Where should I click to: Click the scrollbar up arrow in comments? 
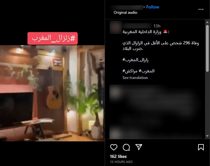point(207,22)
